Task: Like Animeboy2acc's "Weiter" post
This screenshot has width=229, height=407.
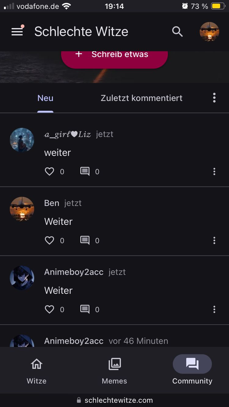Action: click(x=49, y=309)
